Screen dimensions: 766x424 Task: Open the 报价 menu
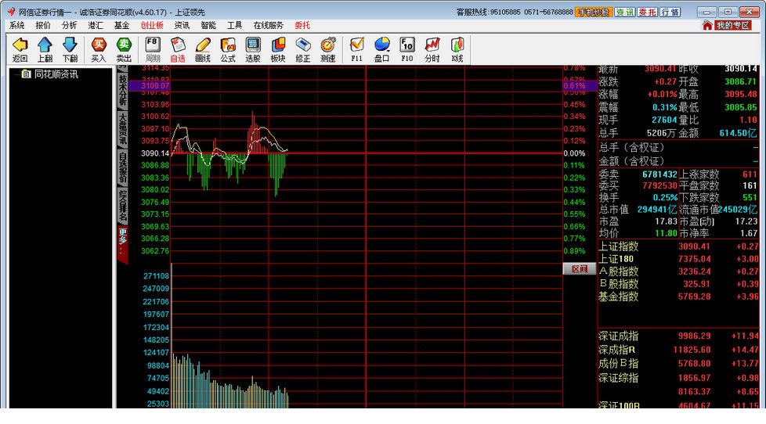[43, 25]
